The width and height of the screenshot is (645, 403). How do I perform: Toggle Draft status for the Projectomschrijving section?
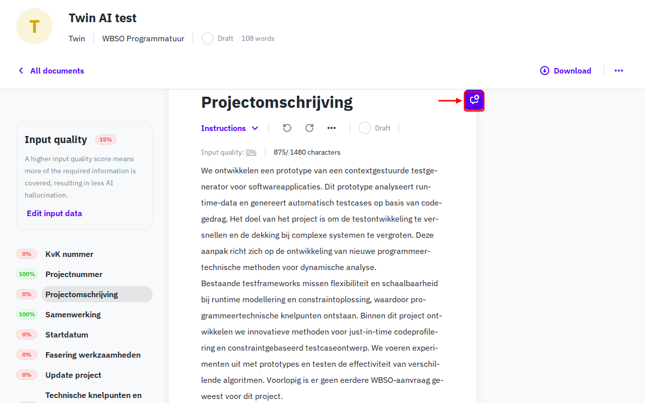(x=364, y=128)
